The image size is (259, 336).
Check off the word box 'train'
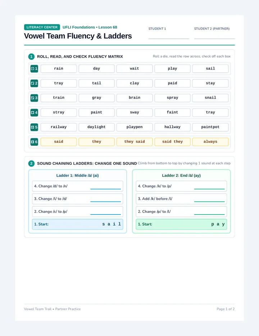[59, 98]
